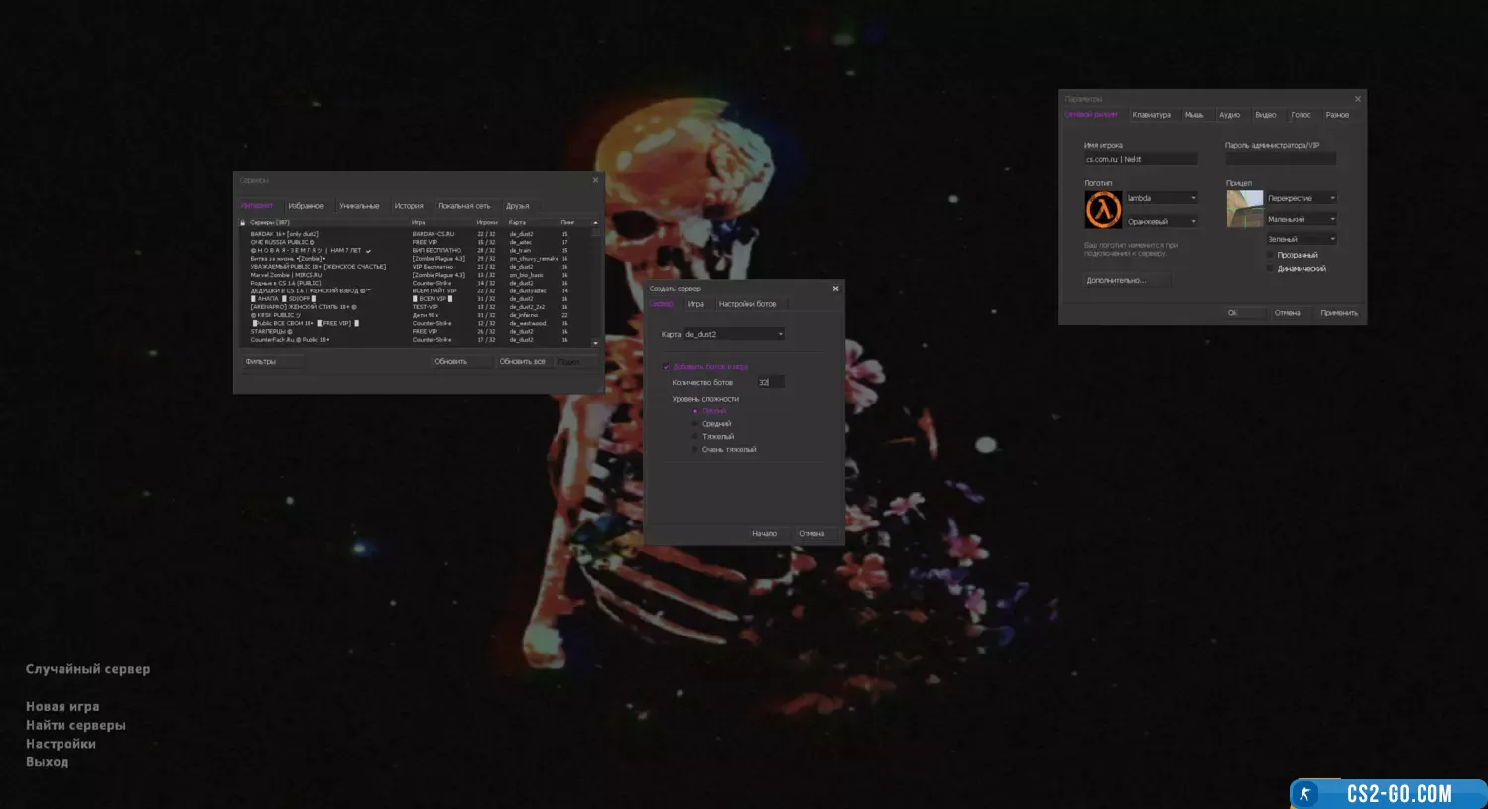This screenshot has width=1488, height=809.
Task: Click the orange lambda logo preview
Action: [1103, 210]
